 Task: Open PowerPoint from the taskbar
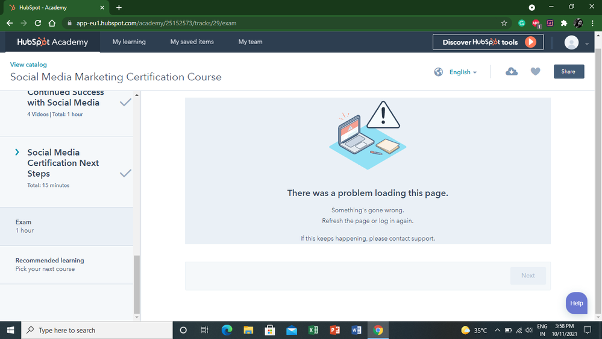coord(335,330)
